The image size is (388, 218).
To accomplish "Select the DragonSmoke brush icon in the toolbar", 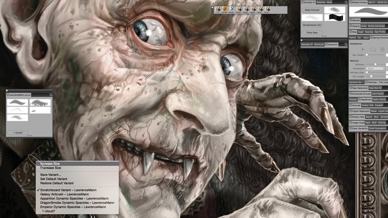I will [x=246, y=9].
